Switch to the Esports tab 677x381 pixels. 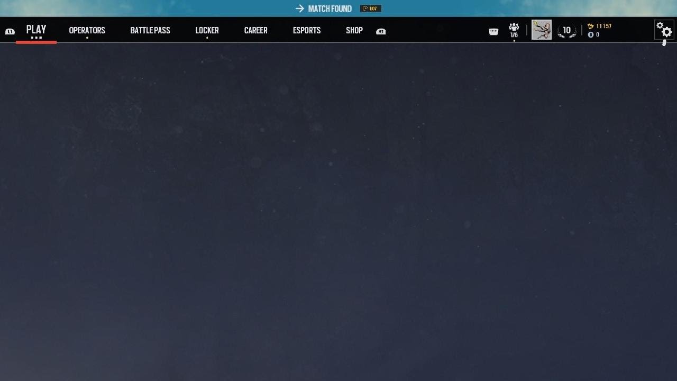click(307, 30)
